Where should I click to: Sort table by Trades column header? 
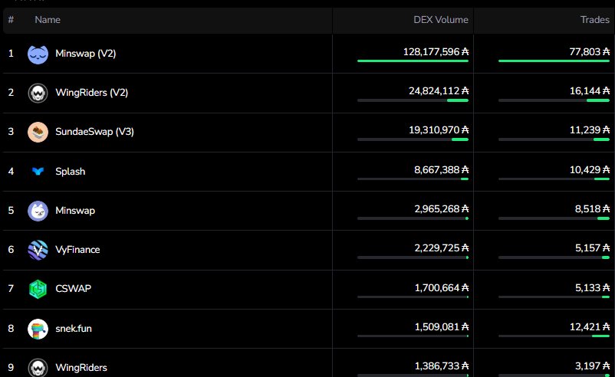595,20
